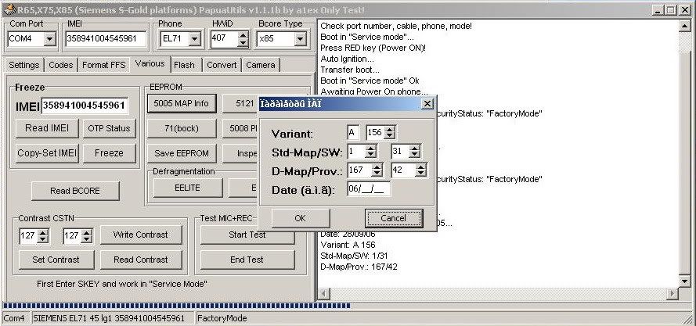Image resolution: width=696 pixels, height=326 pixels.
Task: Minimize the PapuaUtils window
Action: coord(658,9)
